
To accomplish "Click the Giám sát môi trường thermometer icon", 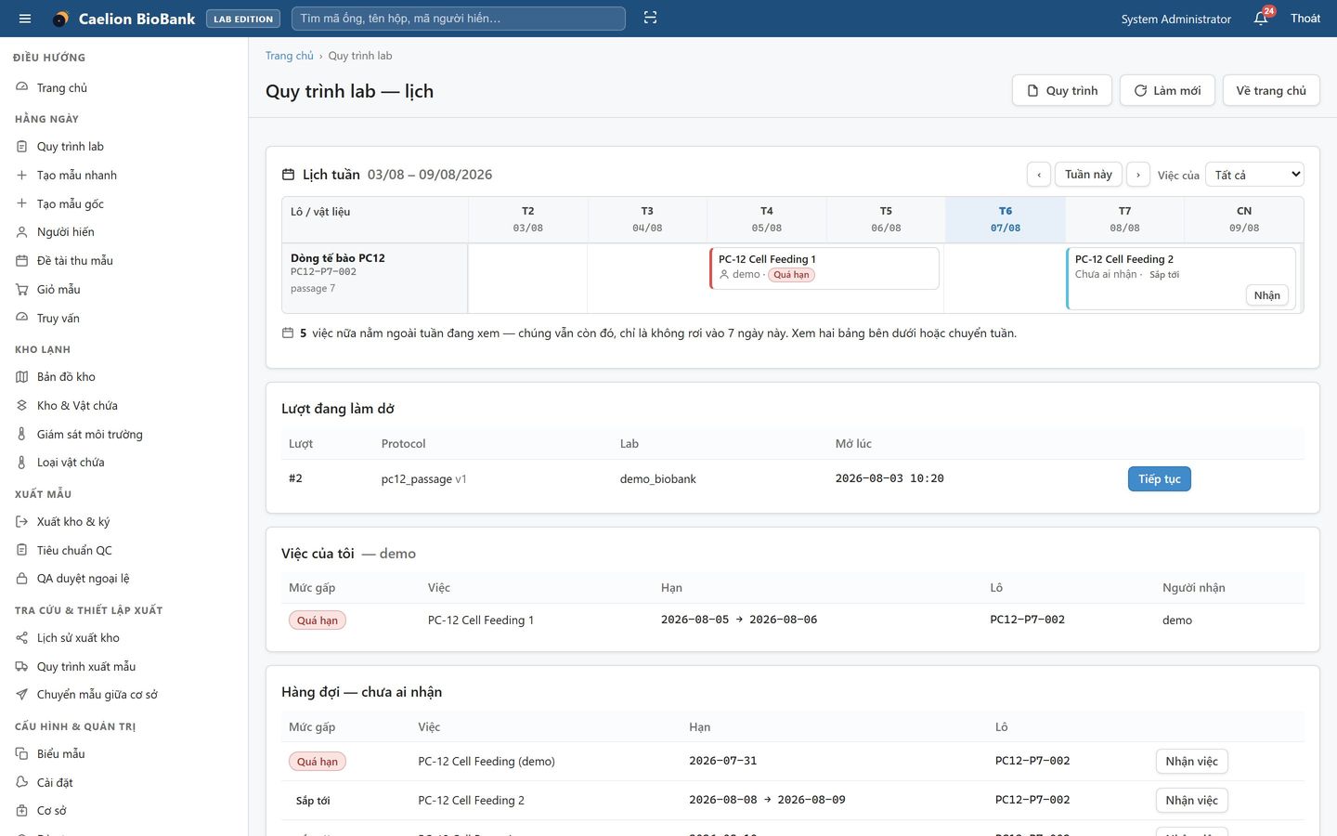I will (22, 434).
